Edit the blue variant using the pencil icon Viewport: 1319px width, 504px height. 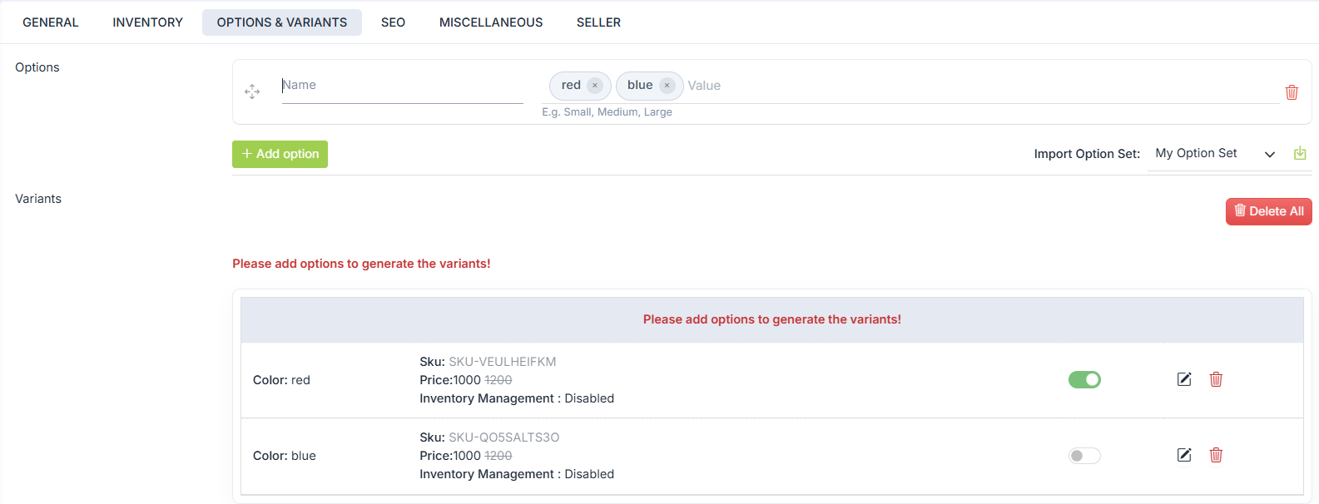click(x=1184, y=455)
